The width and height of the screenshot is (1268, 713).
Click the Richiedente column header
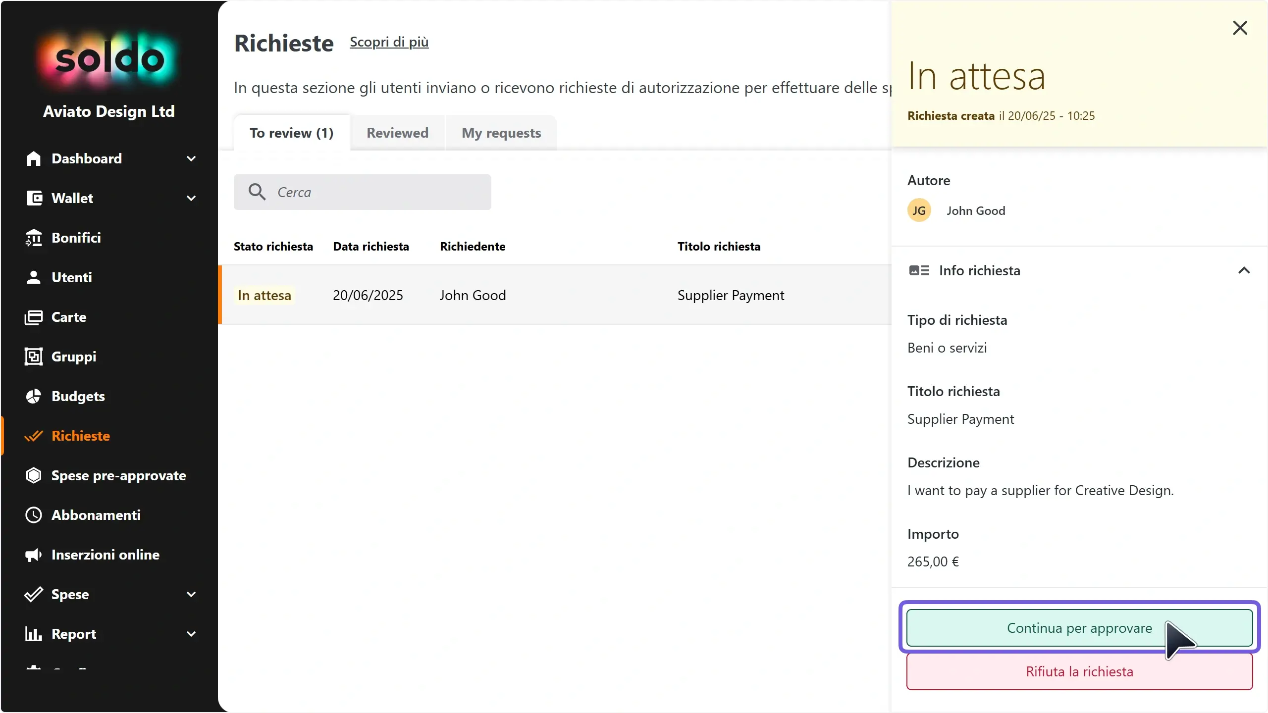(473, 246)
